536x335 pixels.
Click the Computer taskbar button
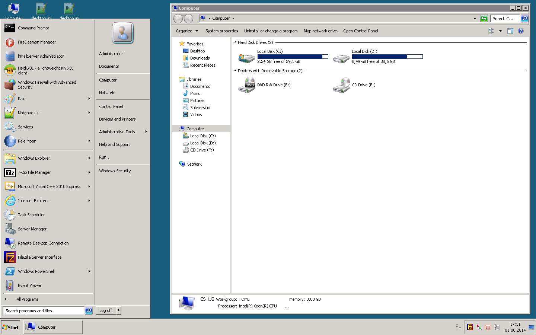(53, 327)
